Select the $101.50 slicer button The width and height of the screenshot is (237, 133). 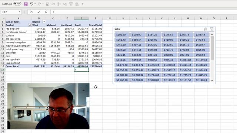point(122,35)
